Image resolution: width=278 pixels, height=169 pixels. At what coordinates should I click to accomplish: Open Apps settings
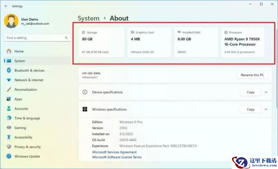click(x=38, y=99)
